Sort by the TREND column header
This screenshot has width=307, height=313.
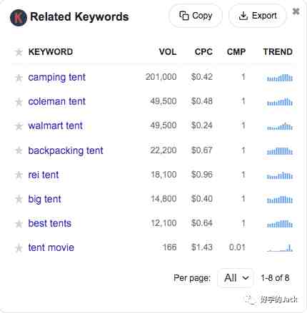(278, 52)
